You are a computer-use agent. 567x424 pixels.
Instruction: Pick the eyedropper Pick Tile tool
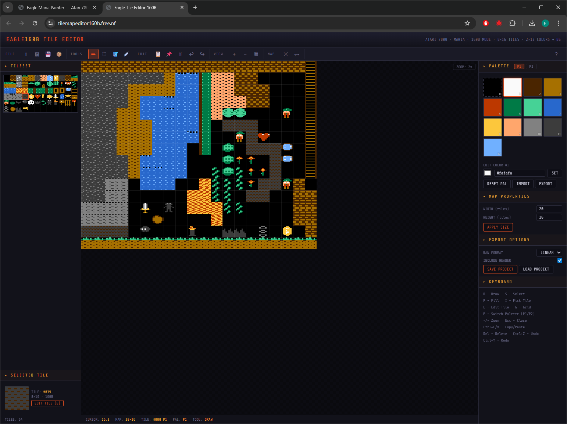[x=126, y=54]
